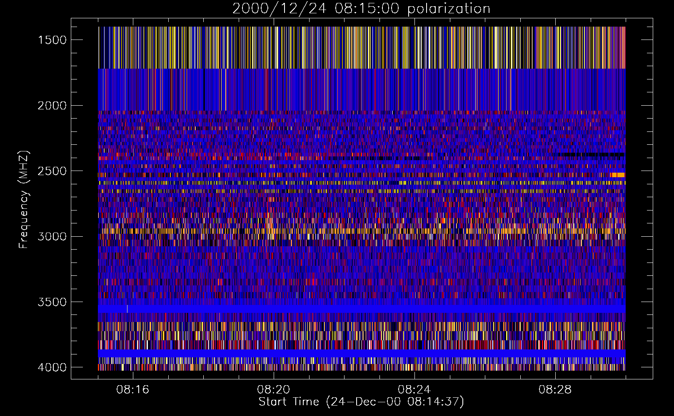The height and width of the screenshot is (416, 674).
Task: Click the 08:24 time axis label
Action: click(414, 390)
